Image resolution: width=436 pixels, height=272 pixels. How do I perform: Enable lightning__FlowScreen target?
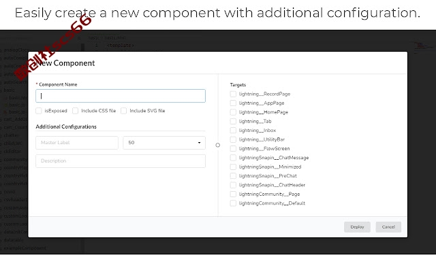pyautogui.click(x=233, y=149)
